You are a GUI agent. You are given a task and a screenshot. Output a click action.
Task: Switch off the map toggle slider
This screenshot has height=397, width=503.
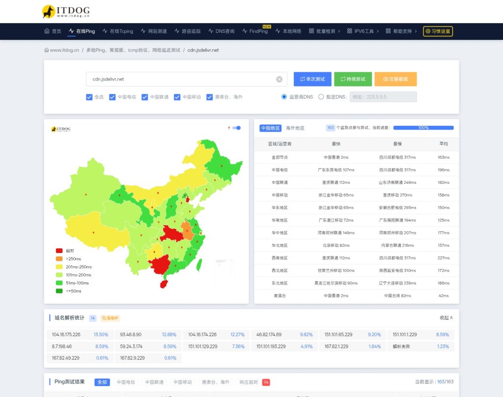tap(237, 128)
